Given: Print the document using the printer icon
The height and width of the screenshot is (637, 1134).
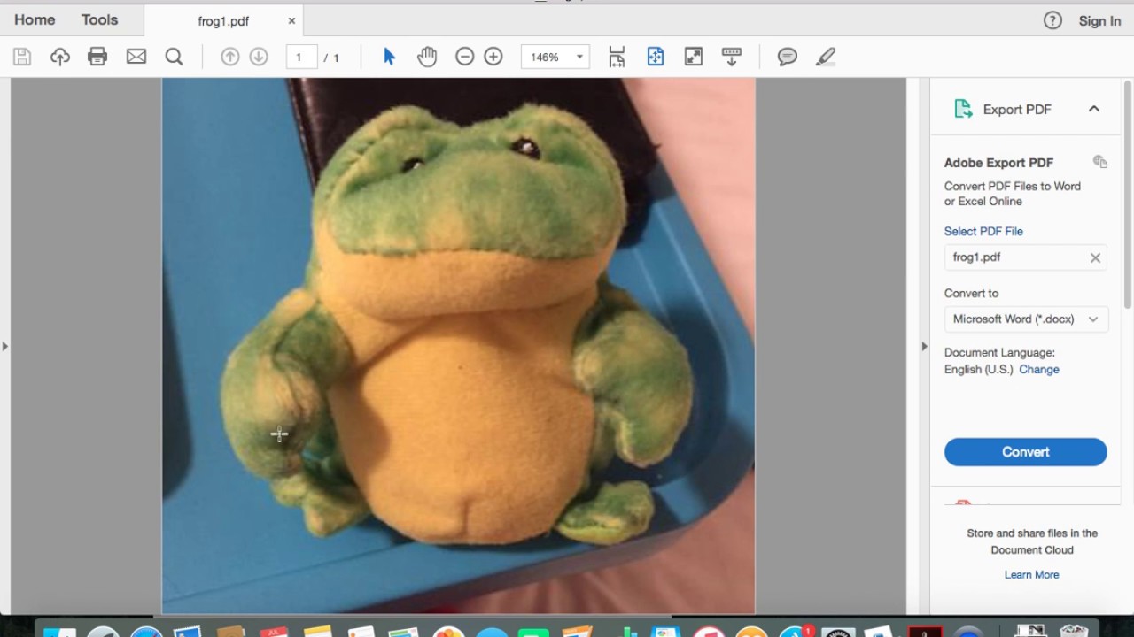Looking at the screenshot, I should coord(97,57).
